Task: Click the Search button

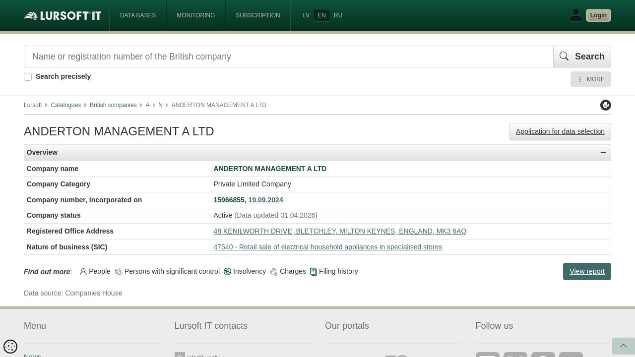Action: pos(582,57)
